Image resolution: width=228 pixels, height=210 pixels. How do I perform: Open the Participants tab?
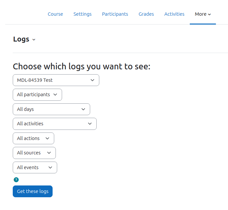[x=115, y=14]
